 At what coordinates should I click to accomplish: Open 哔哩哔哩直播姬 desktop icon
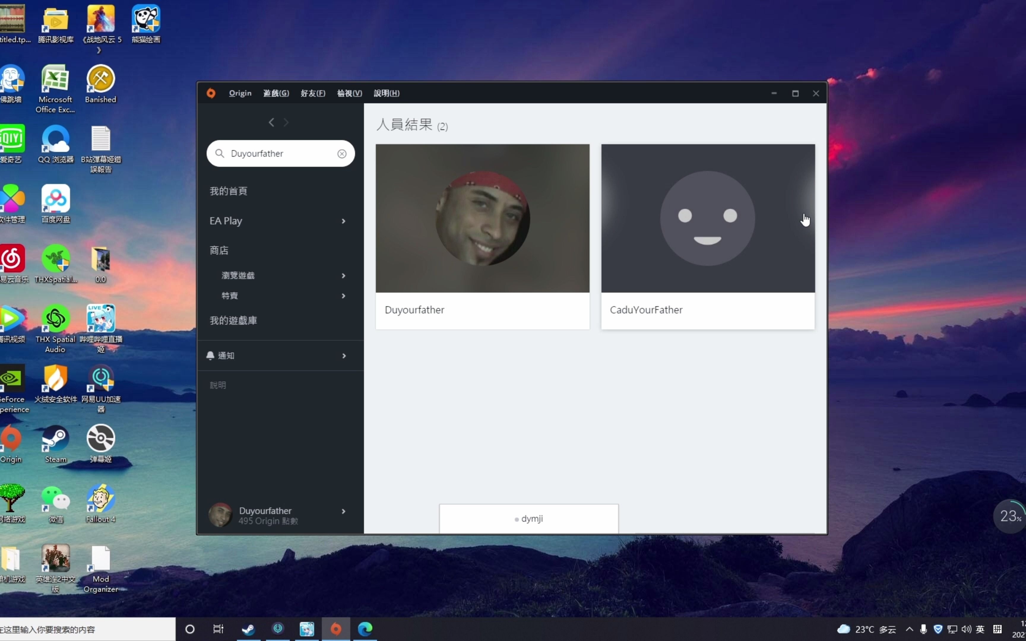(x=100, y=329)
